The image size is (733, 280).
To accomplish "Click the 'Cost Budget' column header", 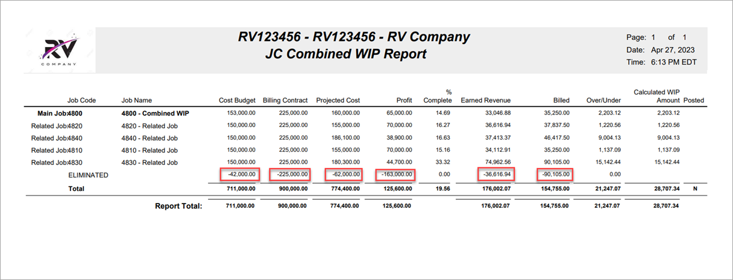I will pyautogui.click(x=237, y=101).
